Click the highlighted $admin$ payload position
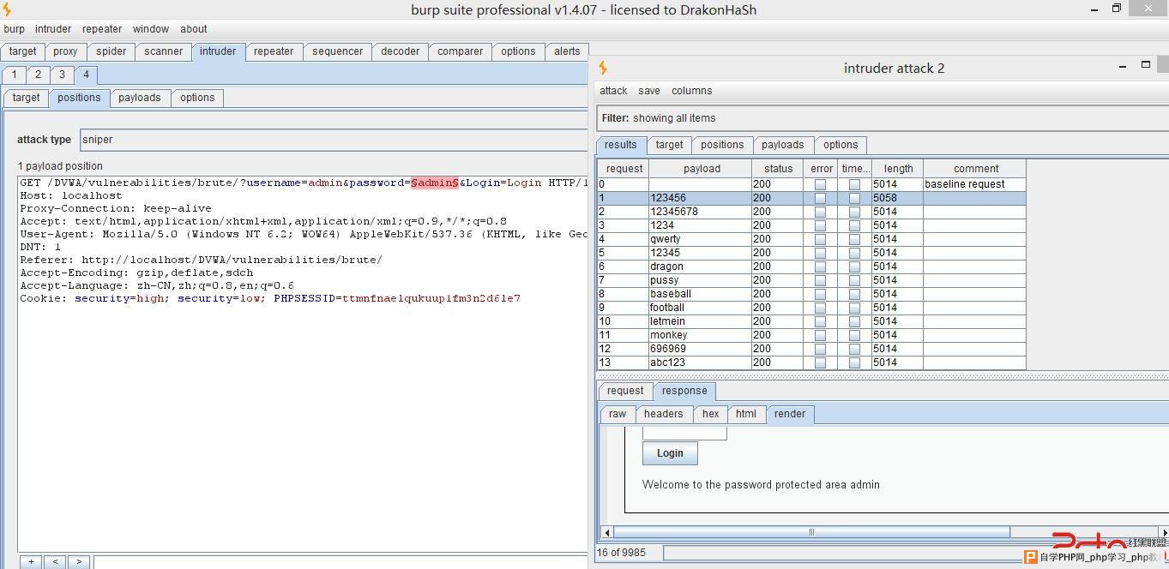The height and width of the screenshot is (569, 1169). [x=435, y=183]
